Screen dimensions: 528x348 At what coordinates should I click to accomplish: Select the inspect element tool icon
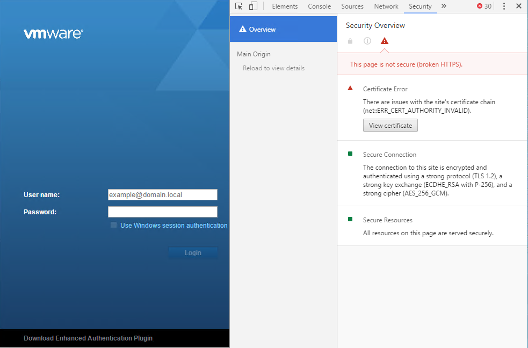pyautogui.click(x=238, y=6)
